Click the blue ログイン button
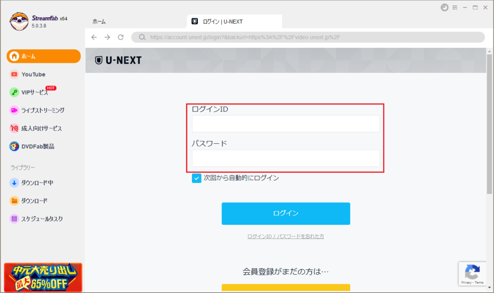This screenshot has width=494, height=293. point(286,213)
